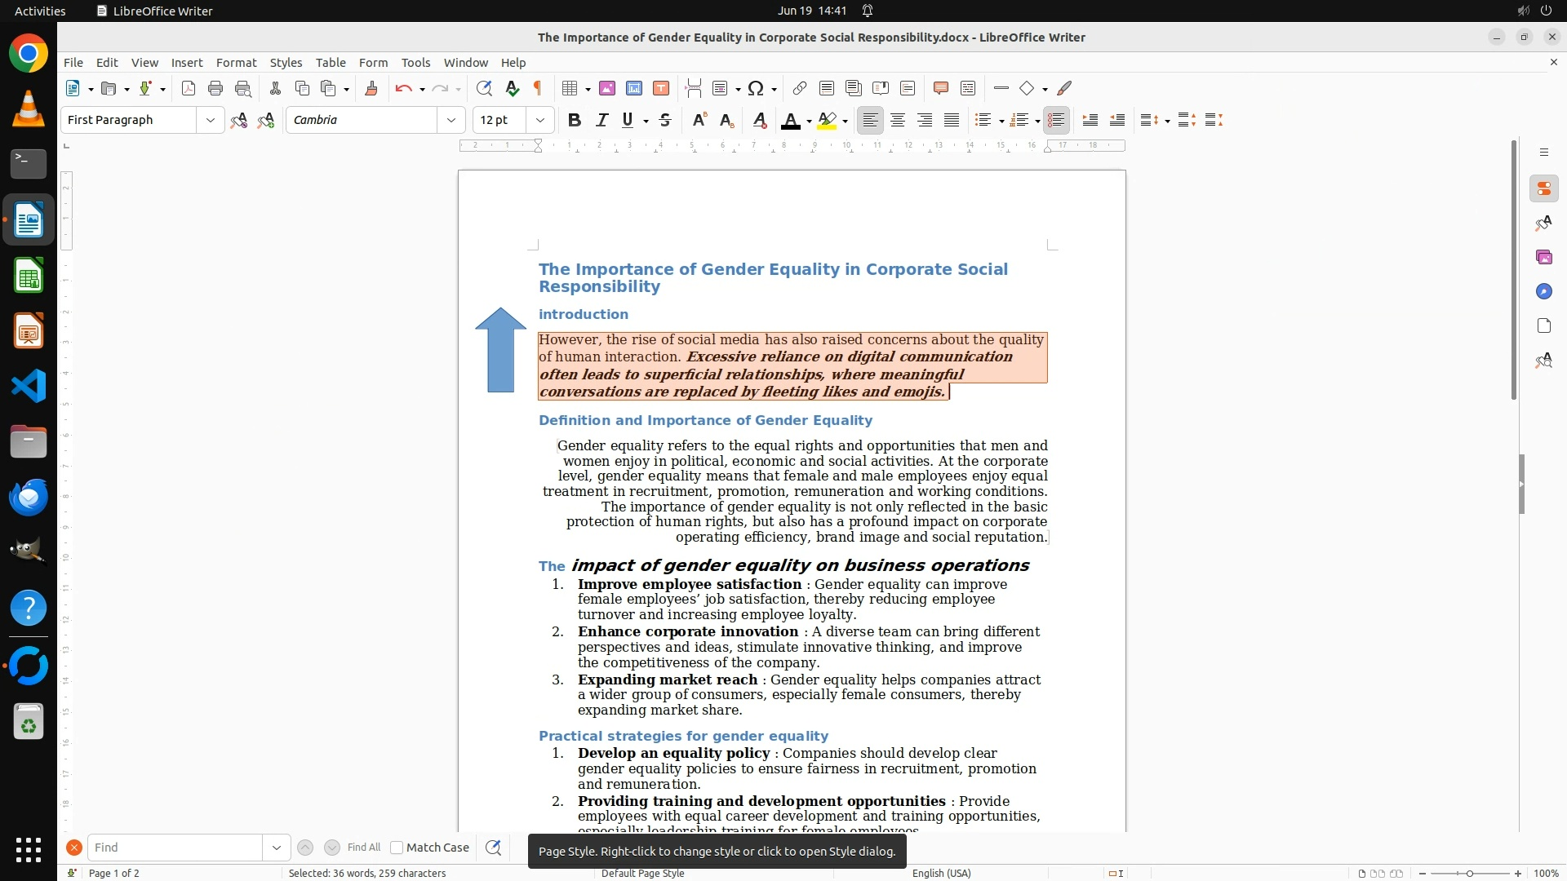
Task: Click the Insert Image toolbar icon
Action: pos(607,88)
